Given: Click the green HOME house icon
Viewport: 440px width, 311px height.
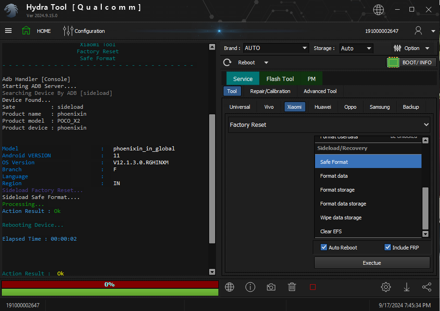Looking at the screenshot, I should click(x=26, y=31).
